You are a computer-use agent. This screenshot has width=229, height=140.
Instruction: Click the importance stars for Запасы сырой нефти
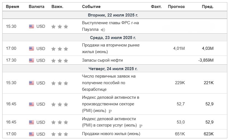60,61
